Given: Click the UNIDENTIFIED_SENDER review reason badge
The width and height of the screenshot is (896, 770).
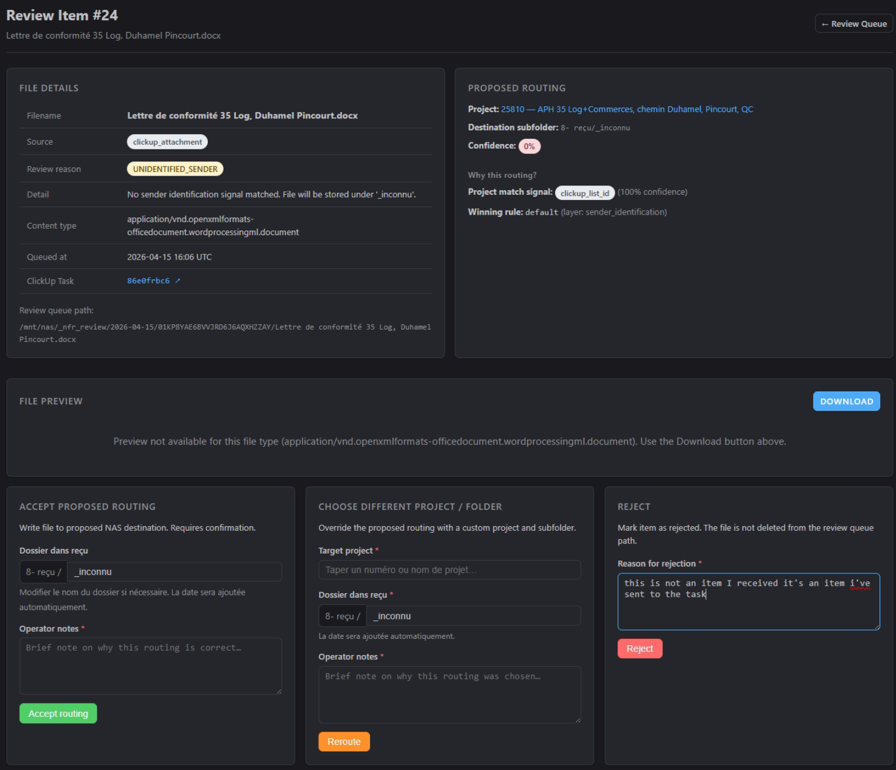Looking at the screenshot, I should [175, 169].
